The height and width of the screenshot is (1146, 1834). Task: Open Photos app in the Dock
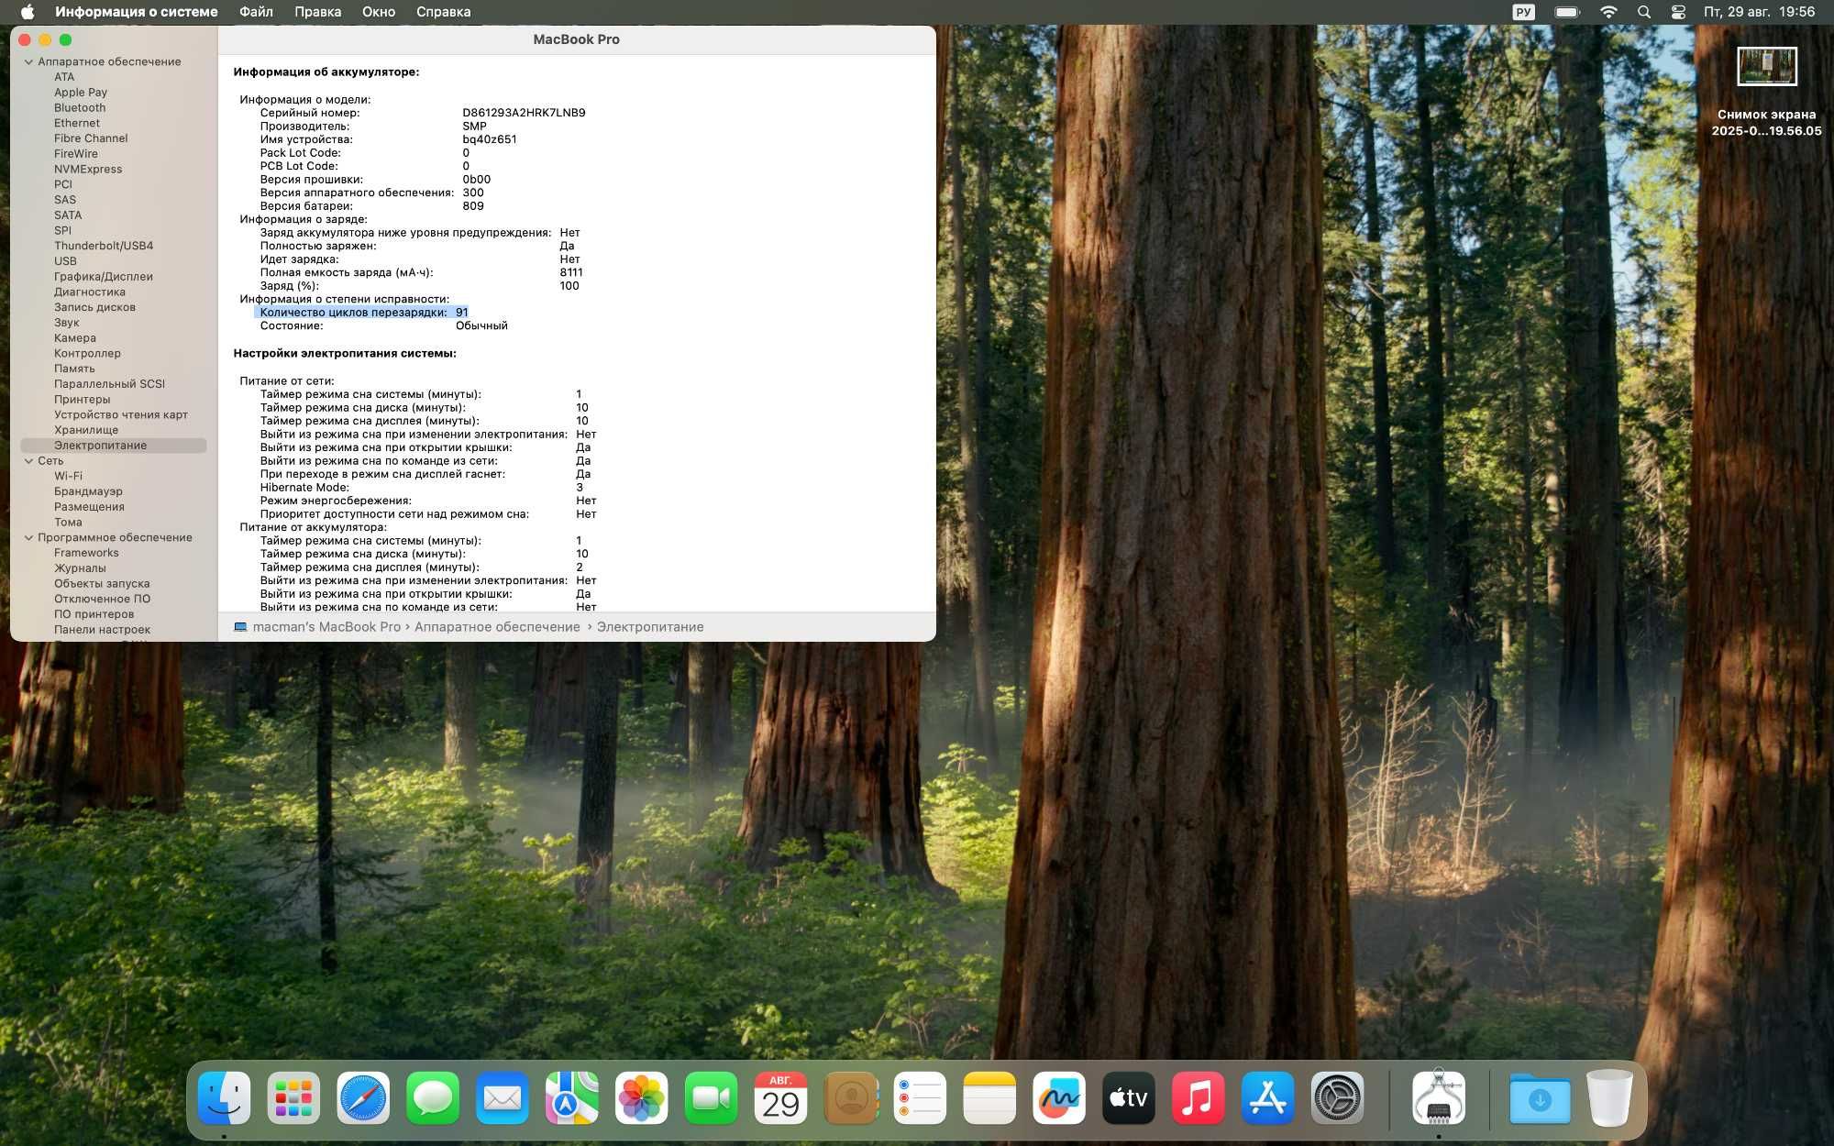click(642, 1097)
